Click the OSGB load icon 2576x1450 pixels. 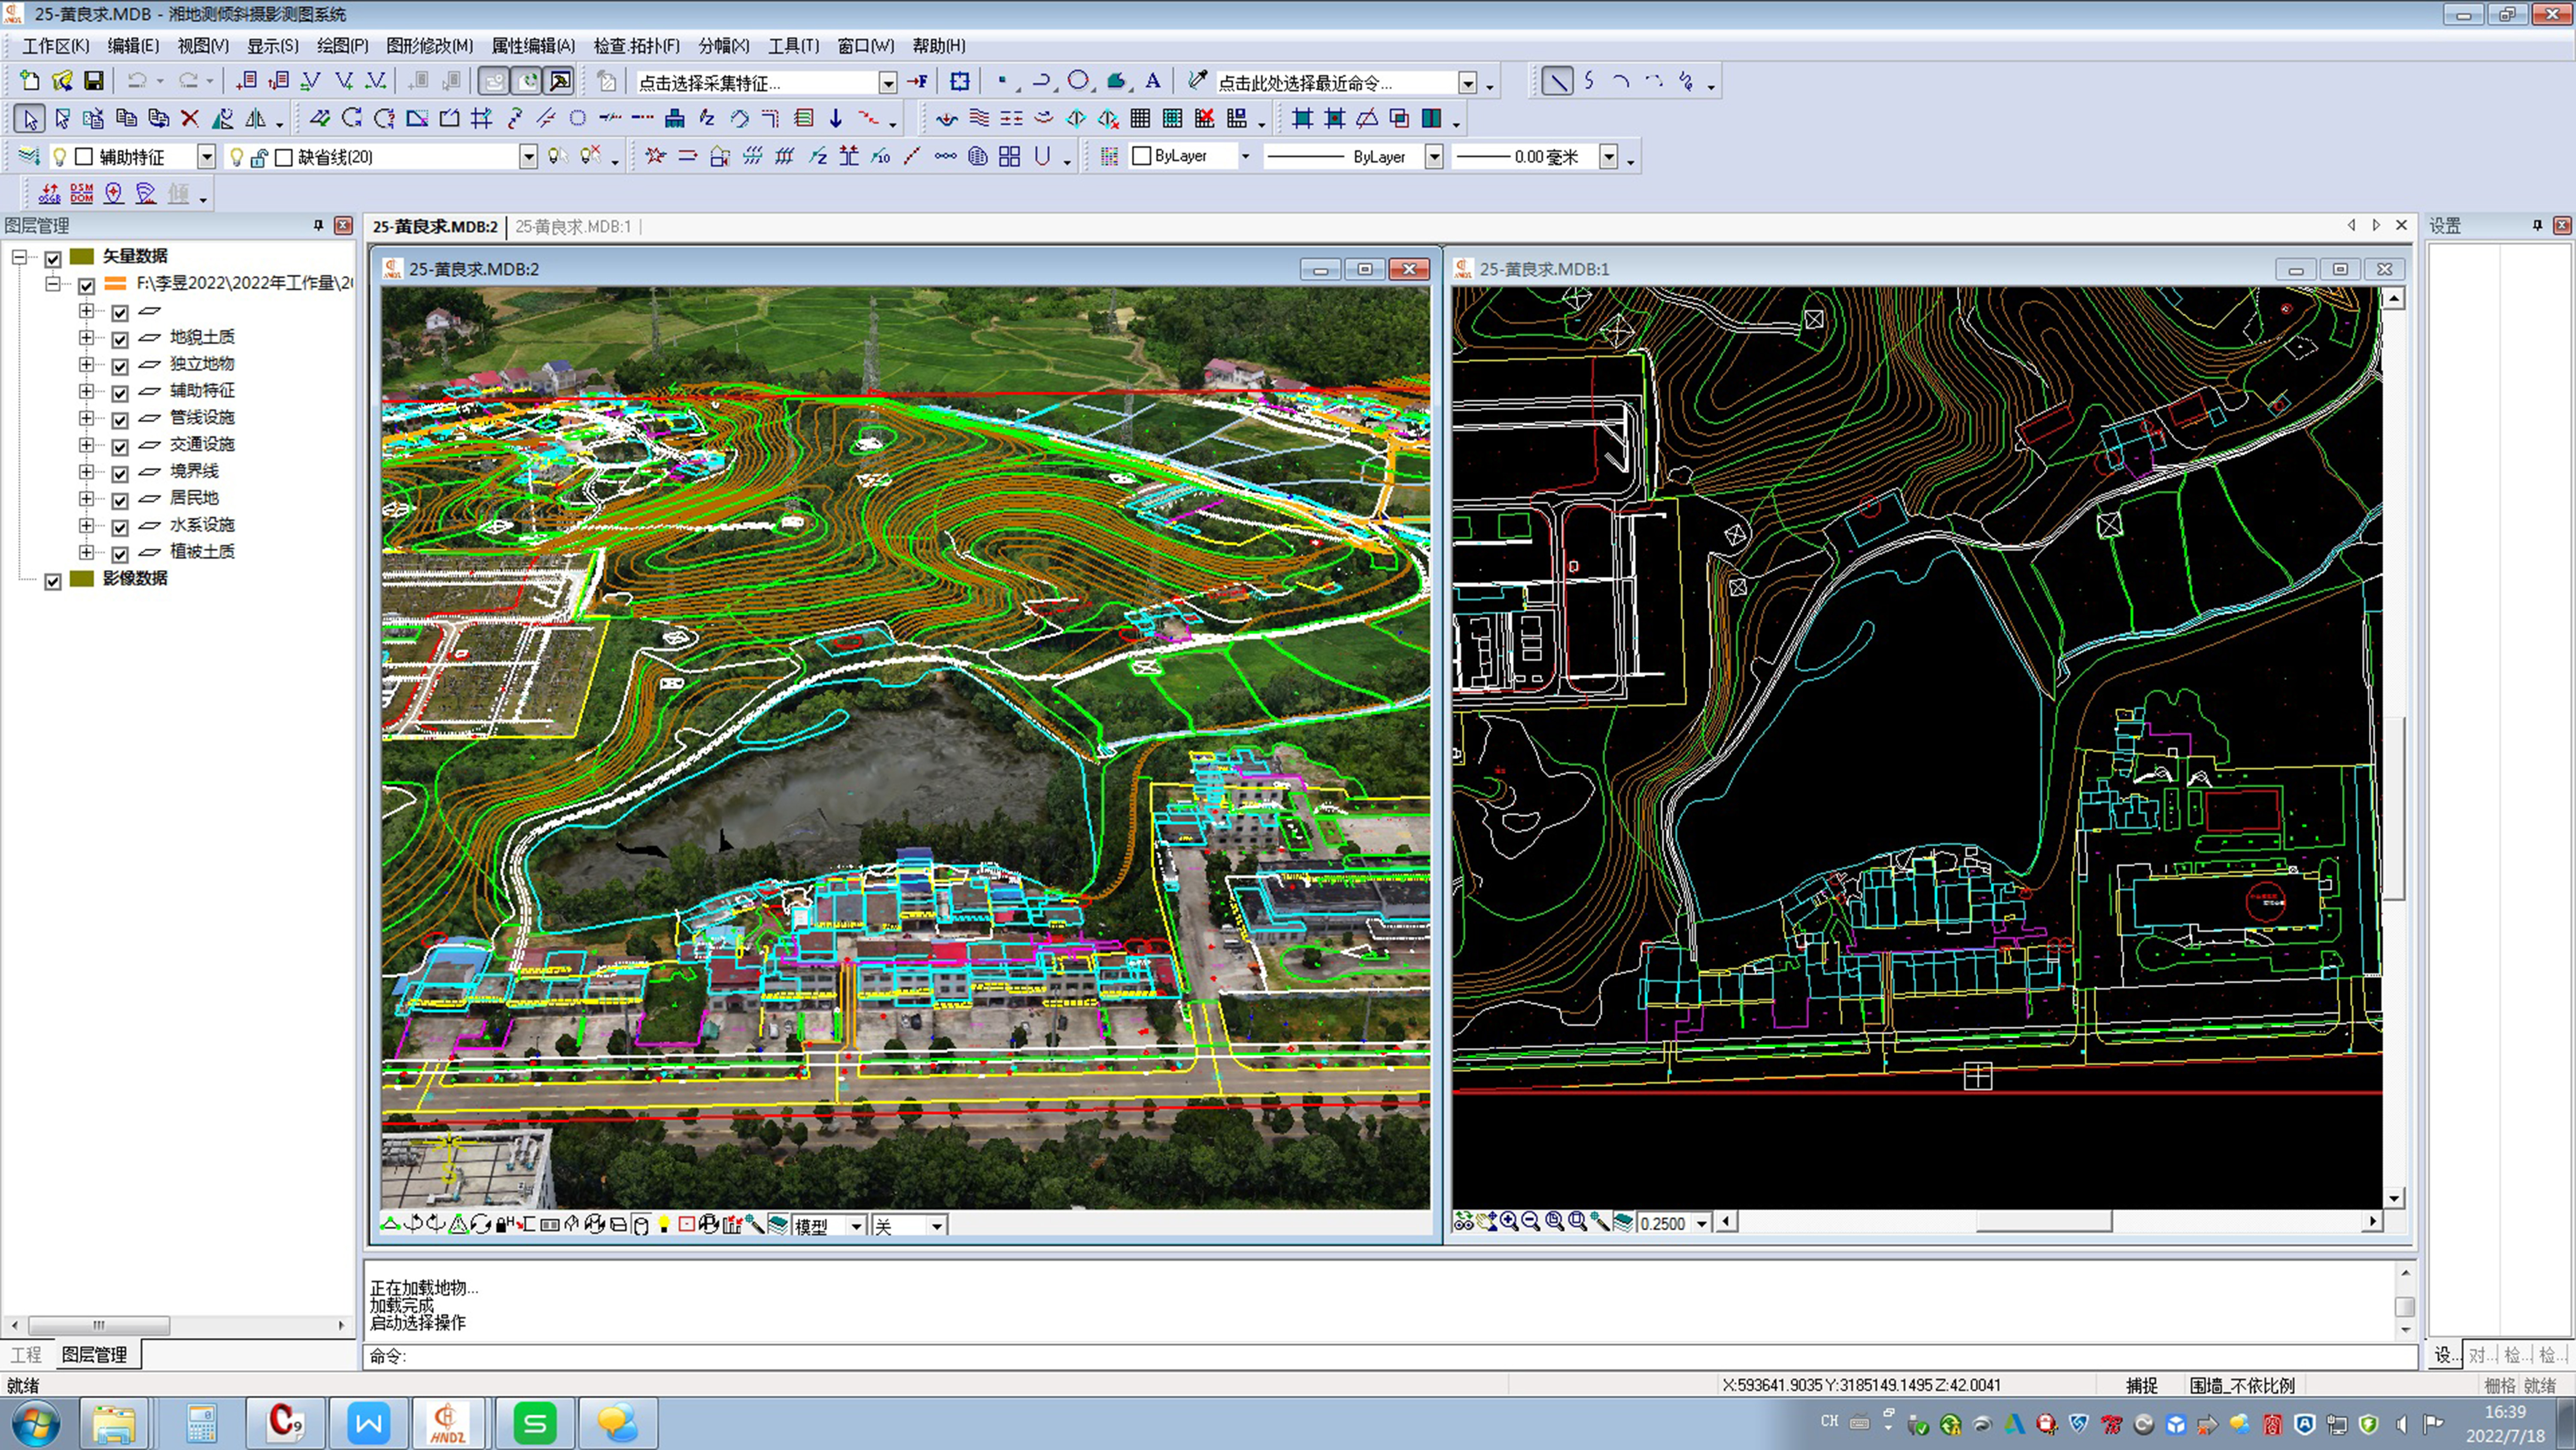coord(49,193)
